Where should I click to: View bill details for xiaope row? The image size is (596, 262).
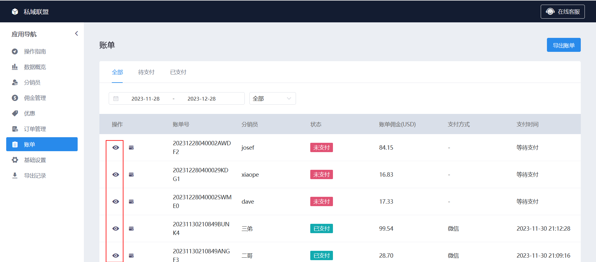click(x=116, y=174)
